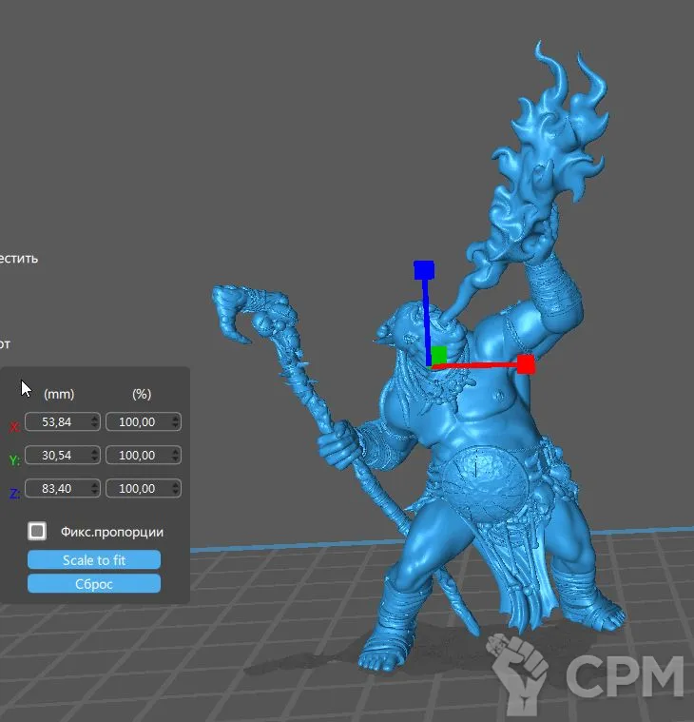Select the X percent scale field

(x=137, y=422)
